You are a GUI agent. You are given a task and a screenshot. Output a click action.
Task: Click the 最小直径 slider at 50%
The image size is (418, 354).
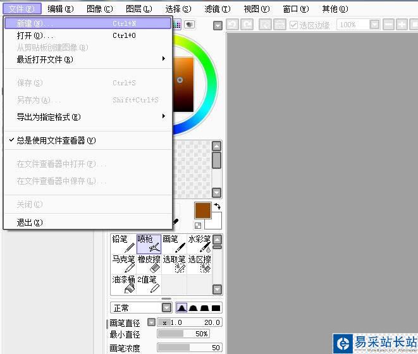coord(183,334)
